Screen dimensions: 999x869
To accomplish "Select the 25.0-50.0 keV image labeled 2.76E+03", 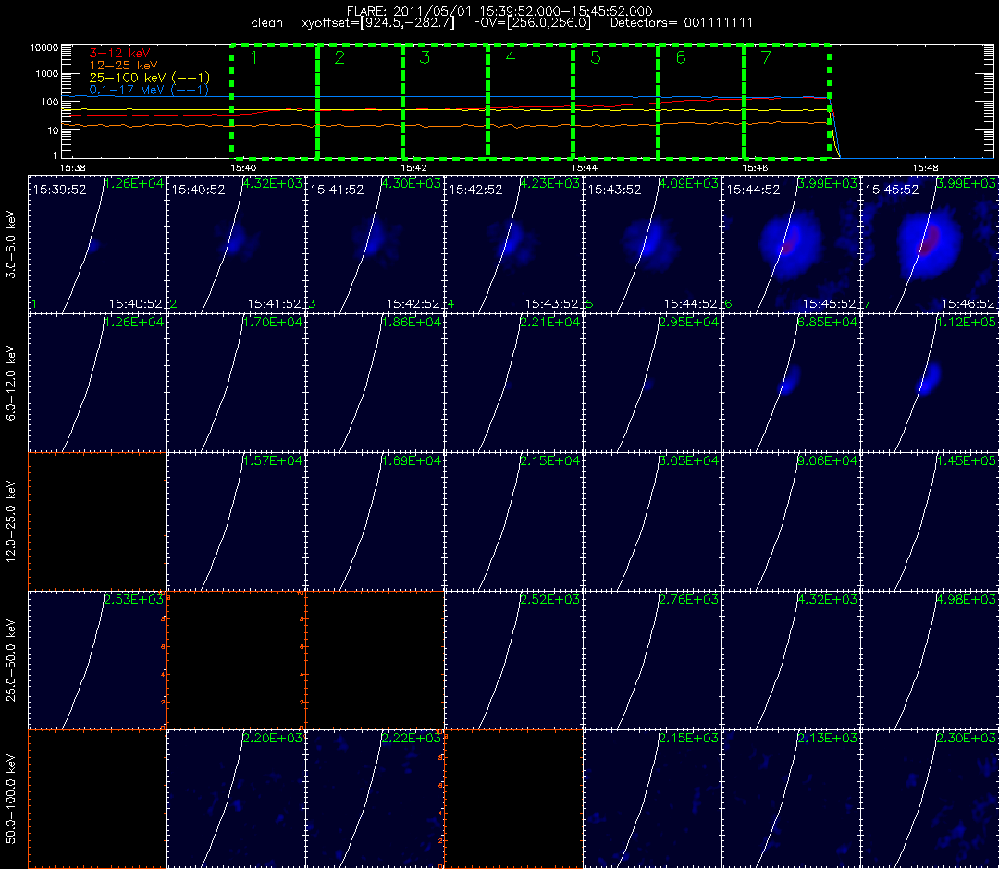I will pos(653,660).
